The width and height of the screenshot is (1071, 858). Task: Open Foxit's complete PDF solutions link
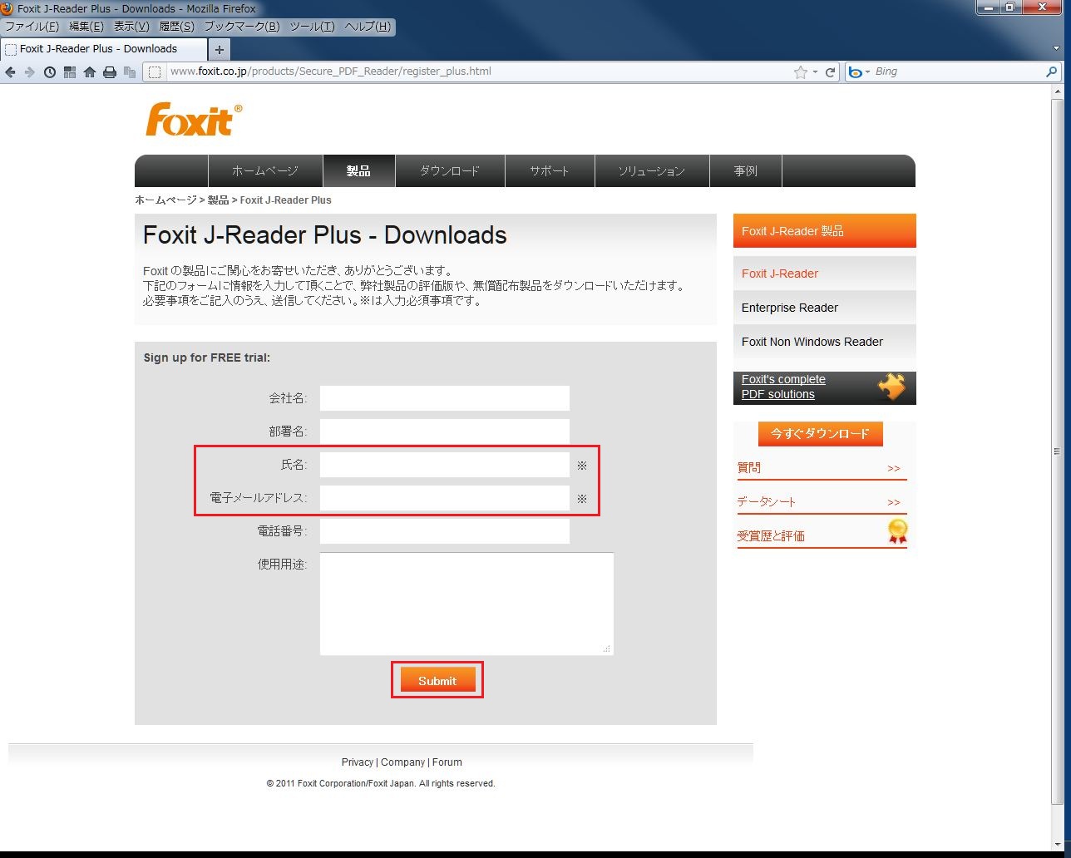(x=783, y=387)
